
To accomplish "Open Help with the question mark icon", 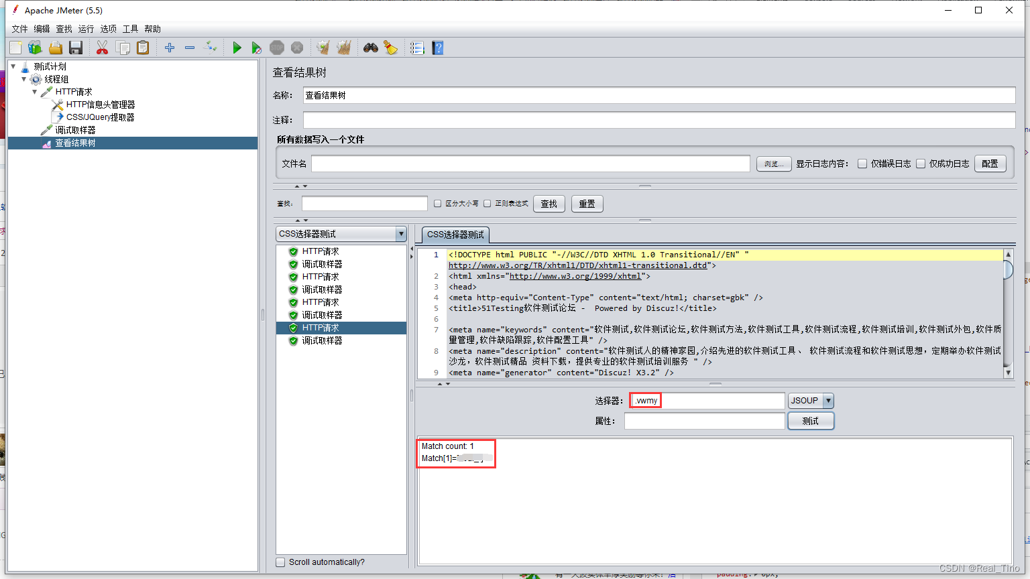I will (x=438, y=48).
